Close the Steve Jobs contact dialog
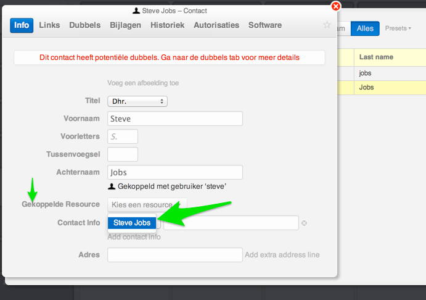This screenshot has width=426, height=300. (335, 6)
